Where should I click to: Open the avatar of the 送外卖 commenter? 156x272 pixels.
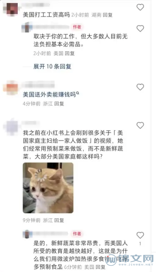(x=11, y=87)
